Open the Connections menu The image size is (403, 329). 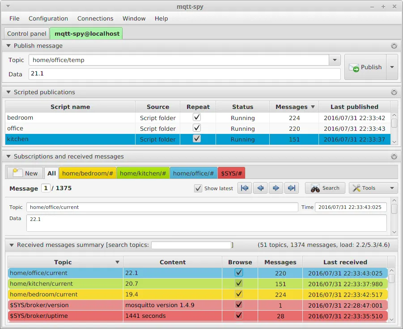coord(95,18)
